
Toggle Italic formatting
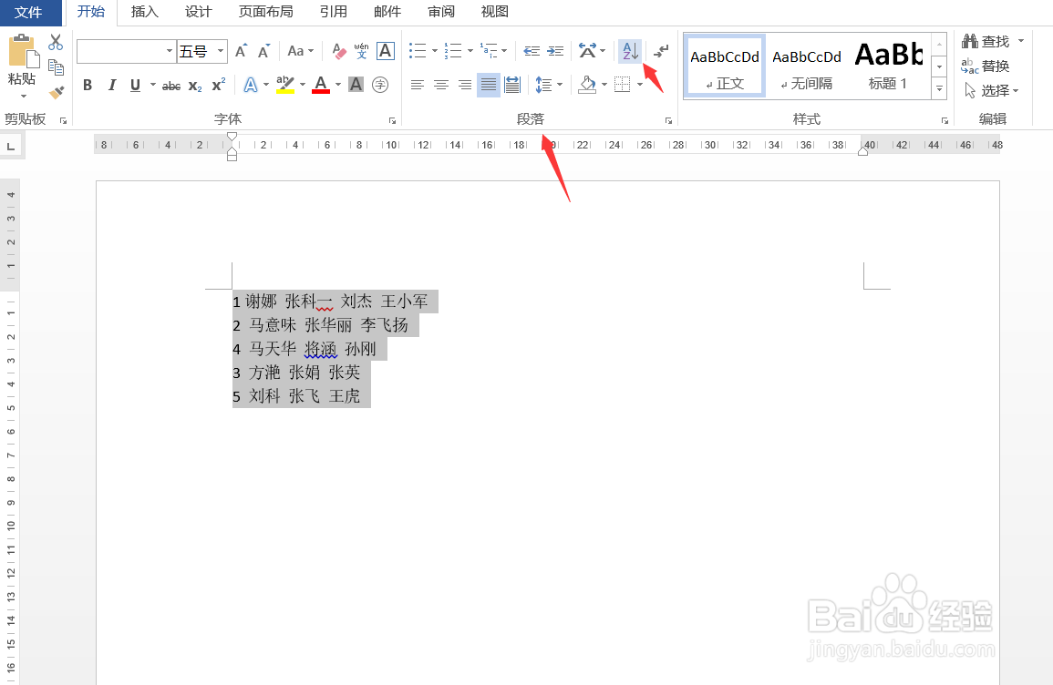tap(111, 86)
